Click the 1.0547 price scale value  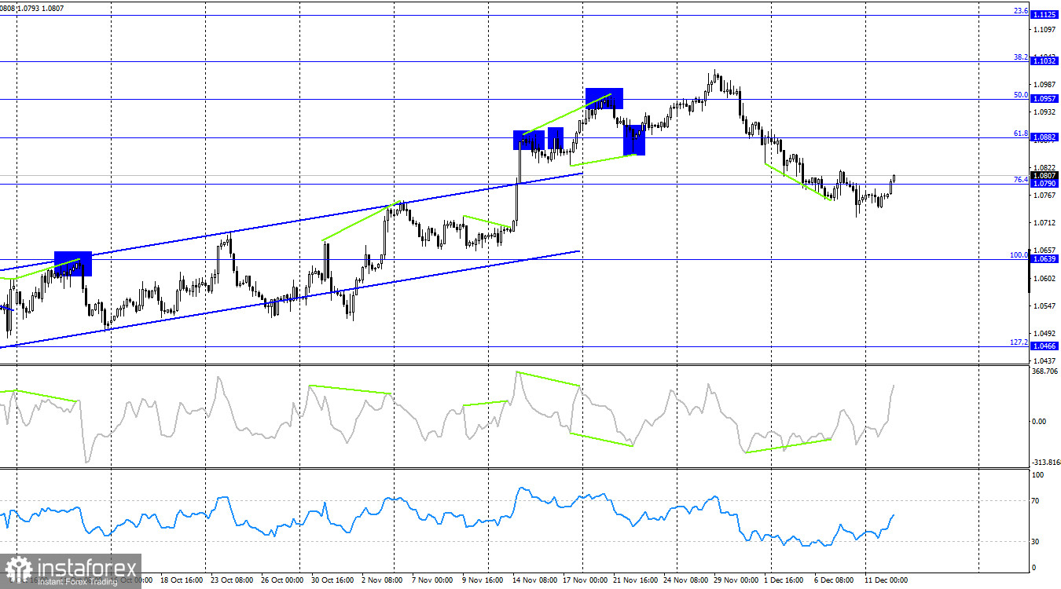tap(1046, 306)
